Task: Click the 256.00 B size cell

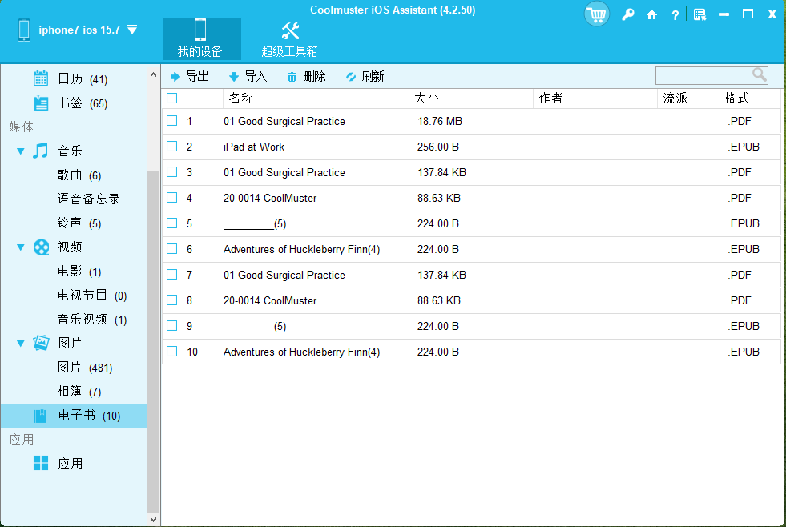Action: 437,147
